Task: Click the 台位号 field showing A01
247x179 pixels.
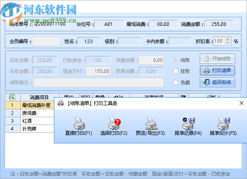Action: [109, 24]
